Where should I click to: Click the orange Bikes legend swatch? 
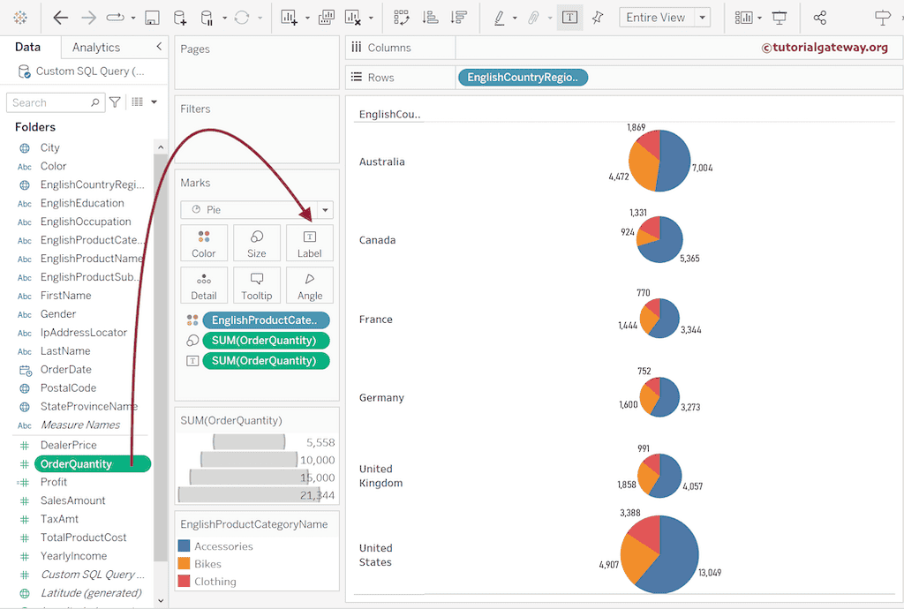[185, 563]
